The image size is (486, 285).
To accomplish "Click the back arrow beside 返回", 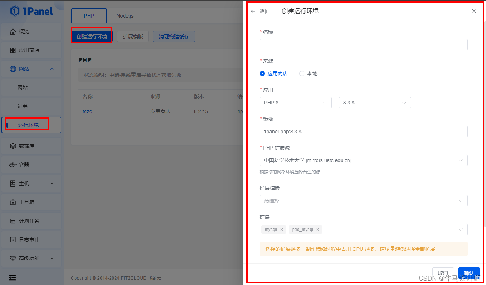I will coord(254,11).
